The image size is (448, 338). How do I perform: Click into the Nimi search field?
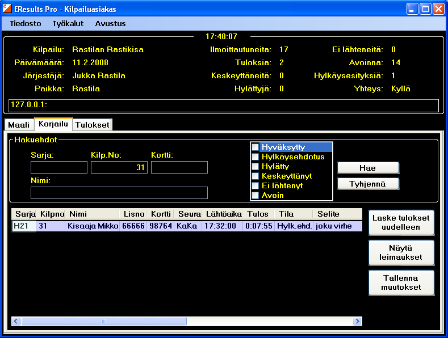[119, 193]
